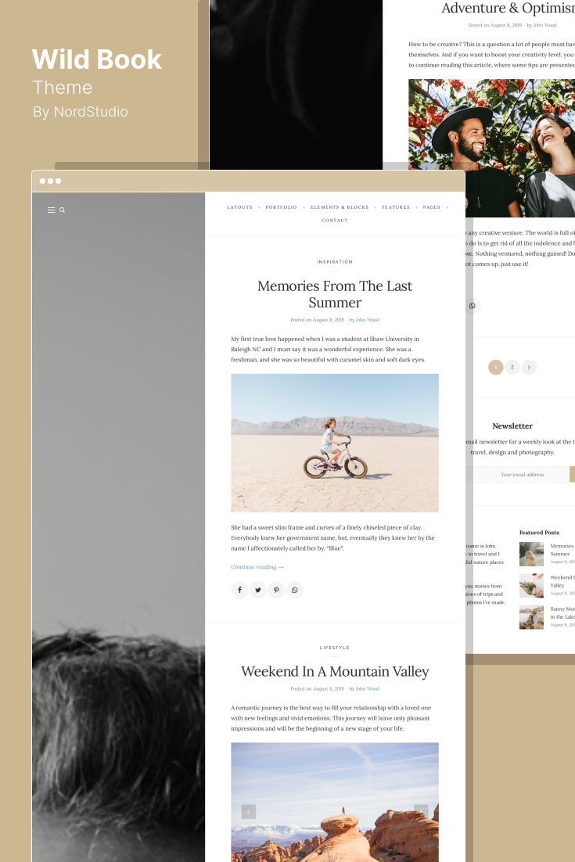Go to the Contact page
The width and height of the screenshot is (575, 862).
(335, 221)
